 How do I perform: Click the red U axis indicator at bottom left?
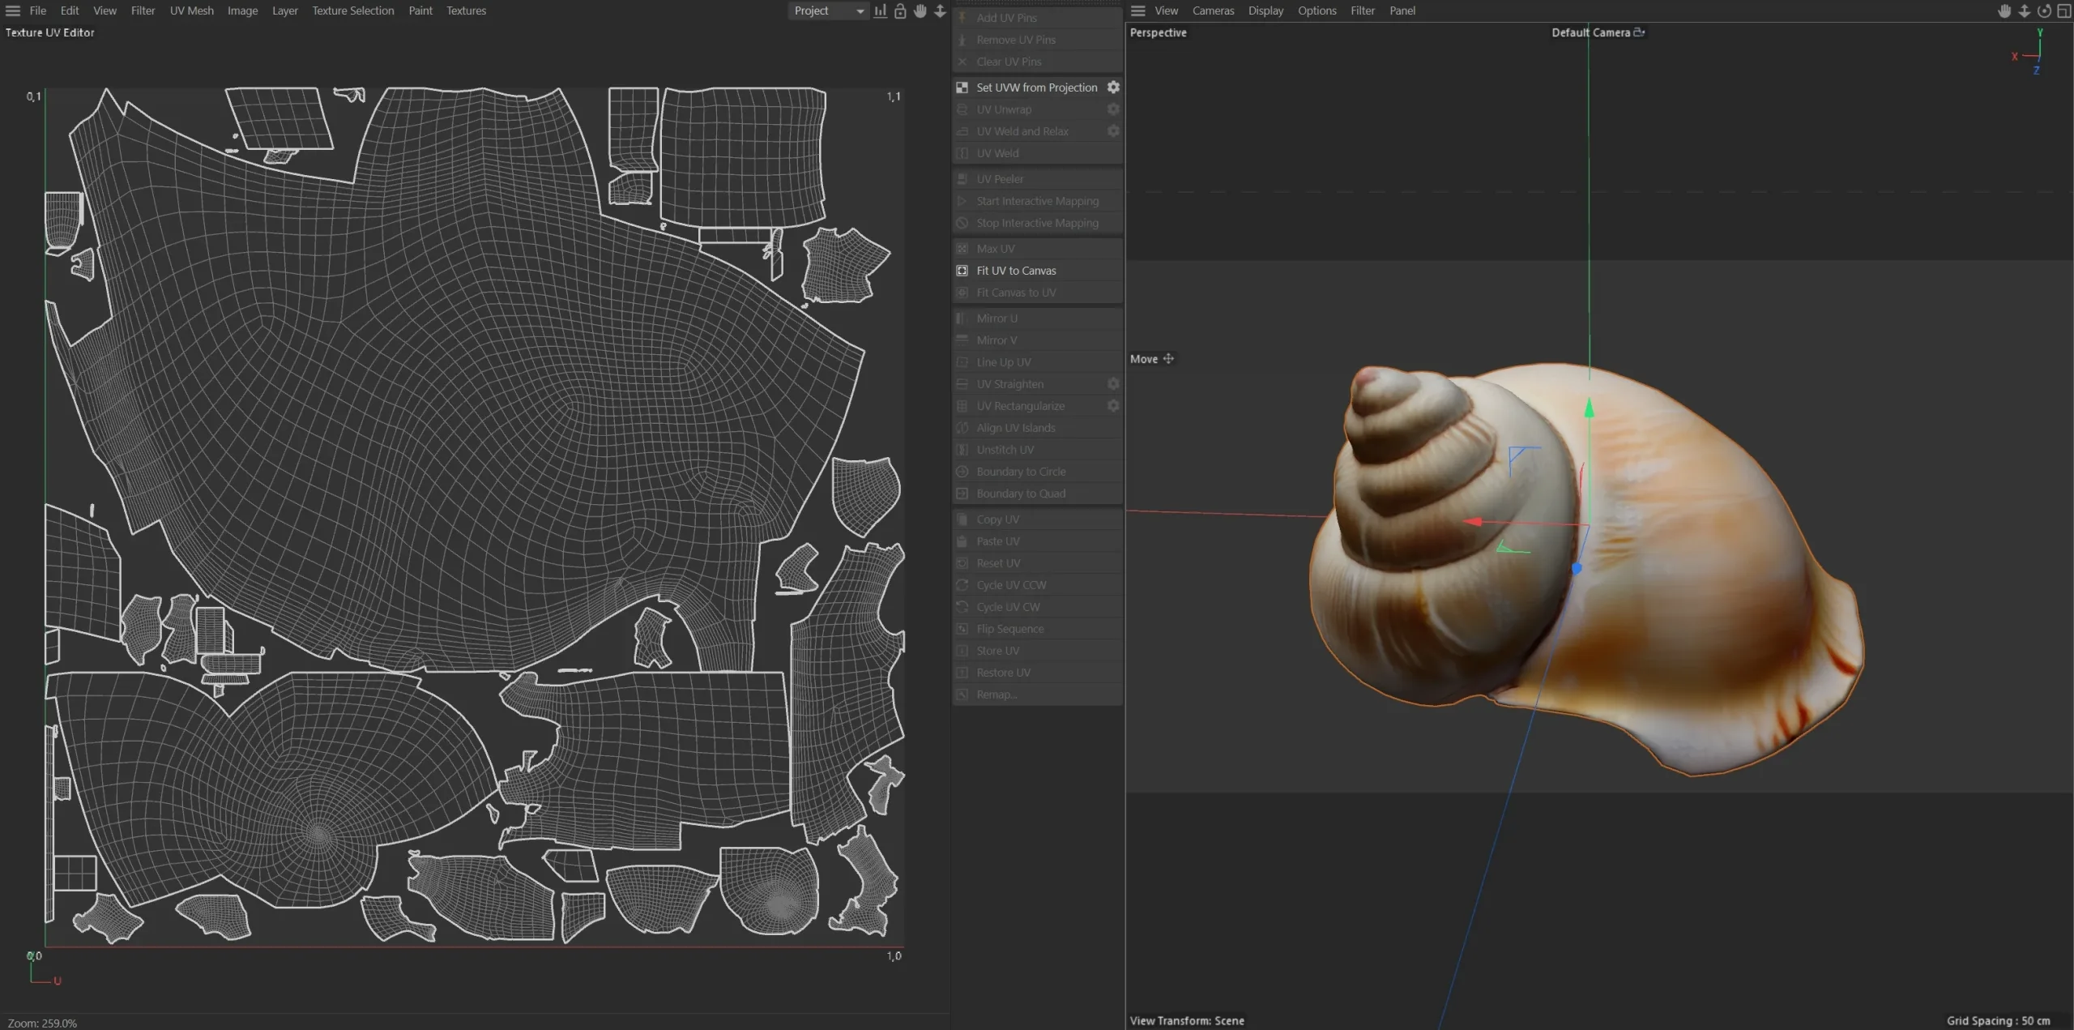click(x=55, y=981)
